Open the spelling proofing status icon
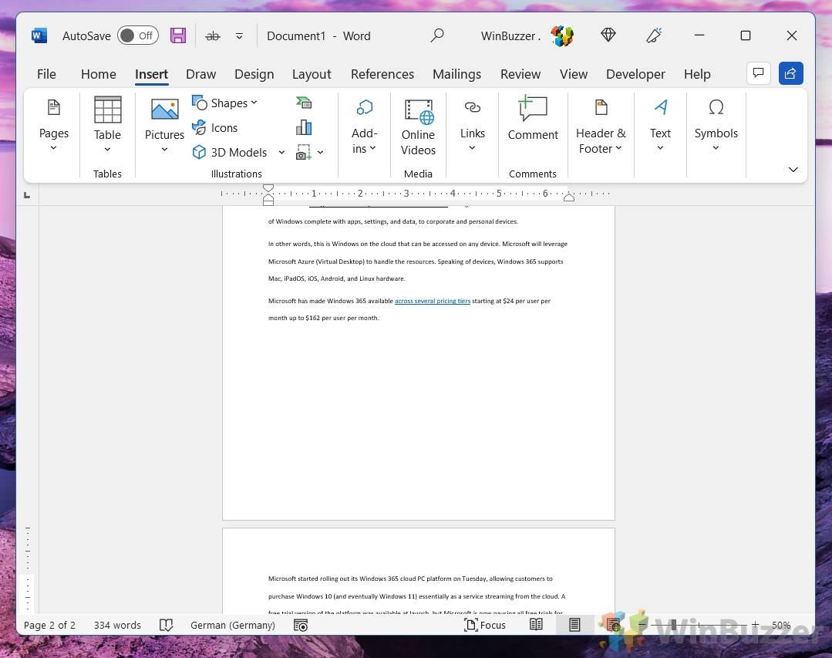This screenshot has width=832, height=658. coord(166,625)
